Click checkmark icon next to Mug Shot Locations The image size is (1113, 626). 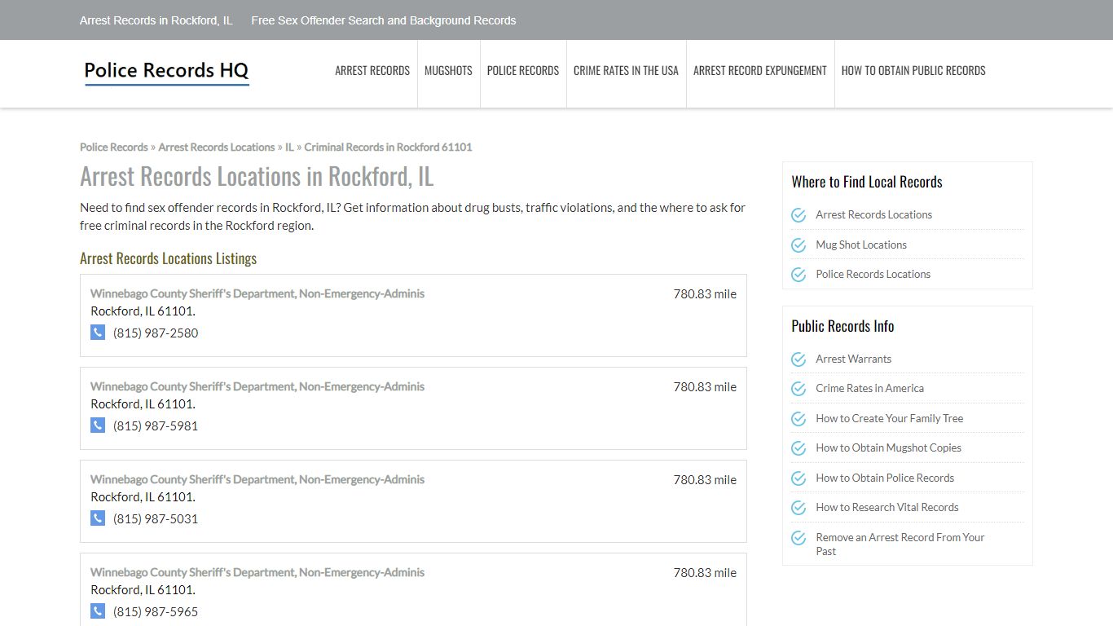click(x=798, y=245)
